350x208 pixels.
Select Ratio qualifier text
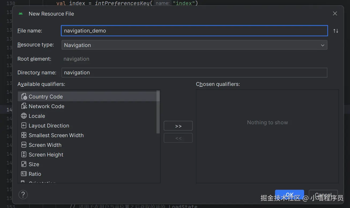coord(35,174)
